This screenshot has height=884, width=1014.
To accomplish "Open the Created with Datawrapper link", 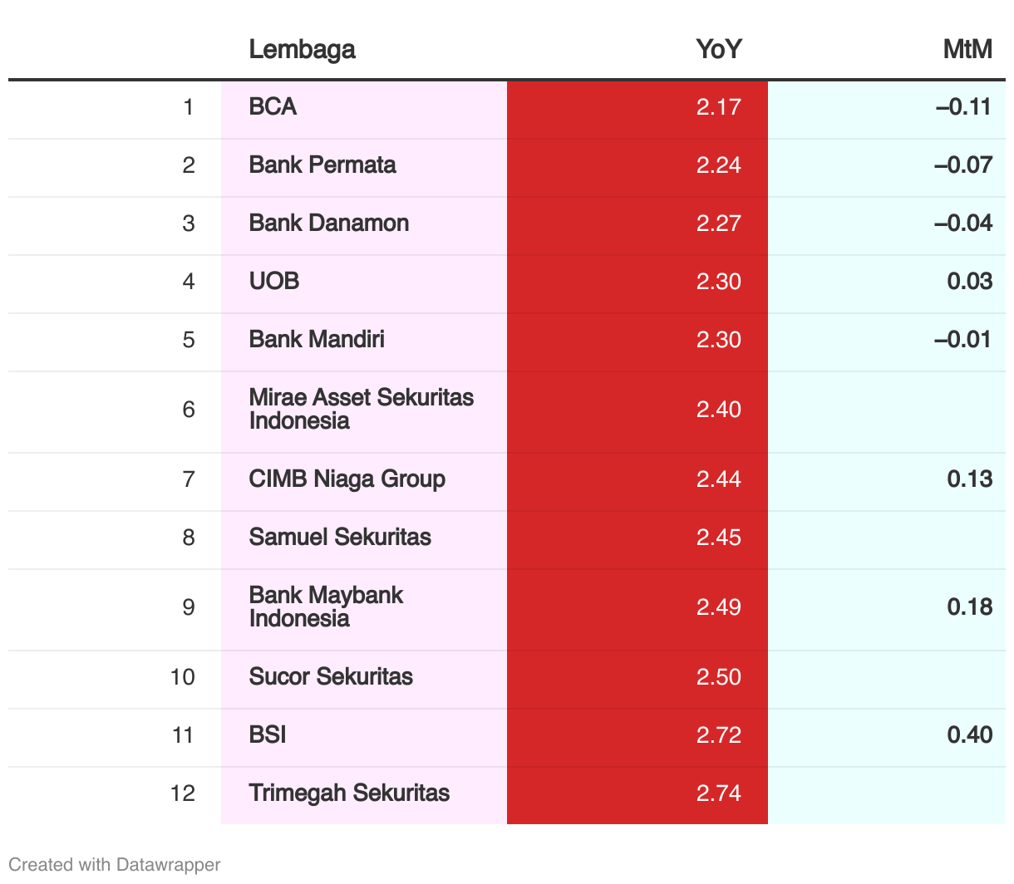I will point(115,865).
